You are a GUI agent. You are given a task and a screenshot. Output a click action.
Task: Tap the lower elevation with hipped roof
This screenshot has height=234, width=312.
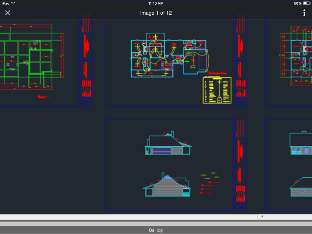pyautogui.click(x=167, y=186)
